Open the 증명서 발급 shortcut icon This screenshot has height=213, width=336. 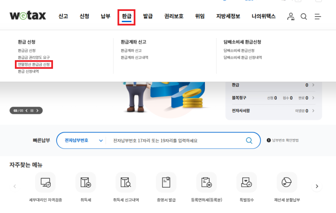(166, 182)
